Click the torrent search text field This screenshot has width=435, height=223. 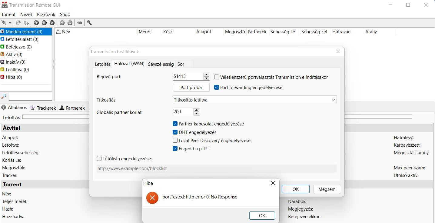click(x=30, y=96)
